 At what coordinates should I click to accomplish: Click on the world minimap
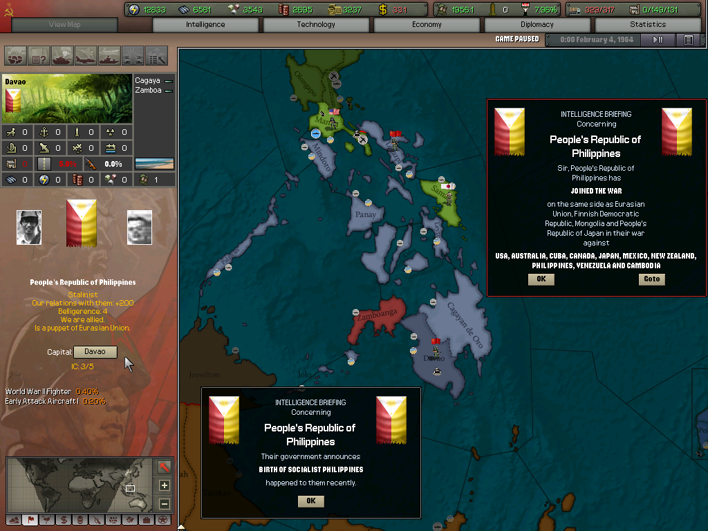[x=80, y=485]
